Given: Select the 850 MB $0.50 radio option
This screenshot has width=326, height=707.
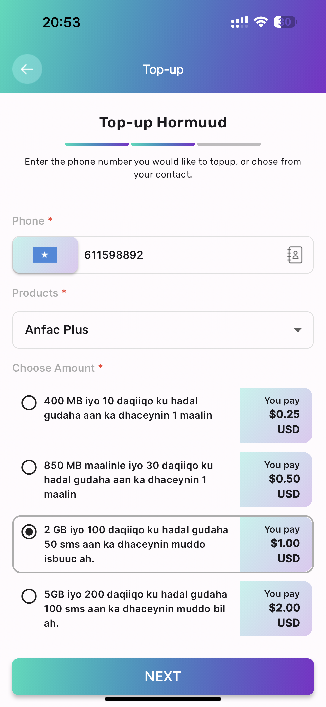Looking at the screenshot, I should pyautogui.click(x=29, y=467).
